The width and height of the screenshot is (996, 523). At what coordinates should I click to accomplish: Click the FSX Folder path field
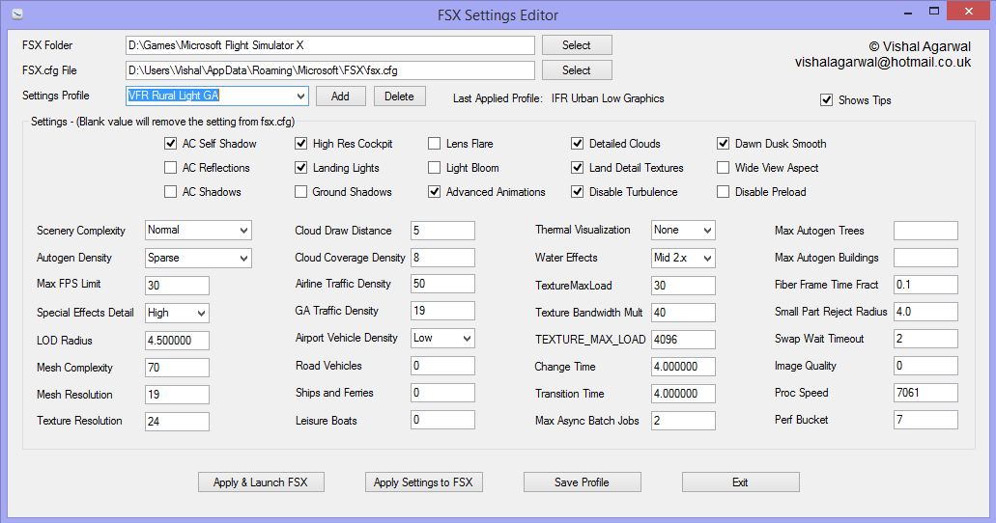(330, 45)
